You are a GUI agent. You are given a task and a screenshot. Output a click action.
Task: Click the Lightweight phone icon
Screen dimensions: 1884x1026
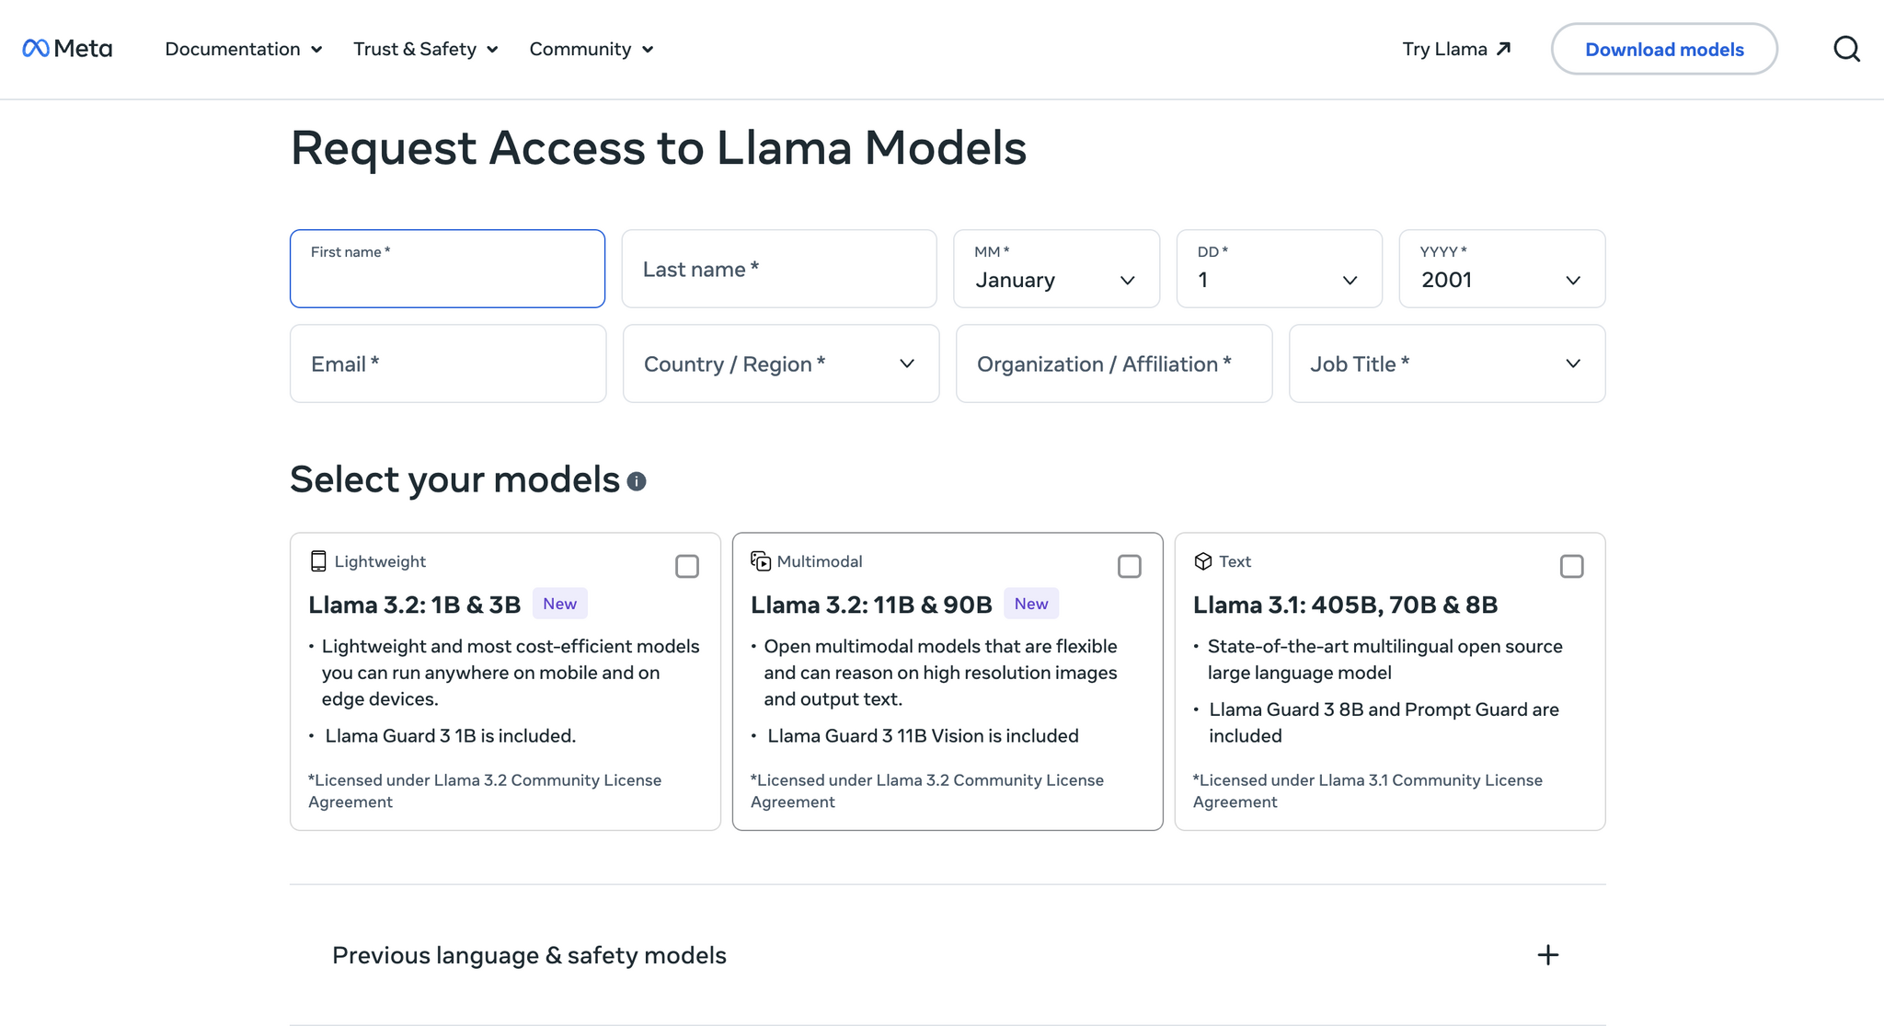coord(318,561)
